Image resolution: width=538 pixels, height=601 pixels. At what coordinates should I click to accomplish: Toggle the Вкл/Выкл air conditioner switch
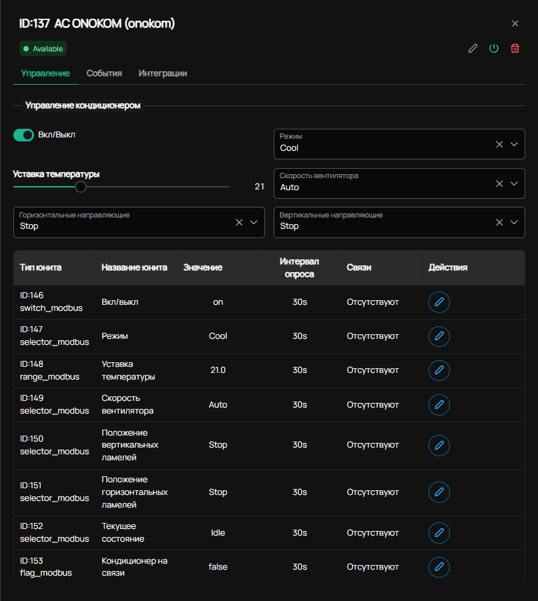tap(24, 135)
